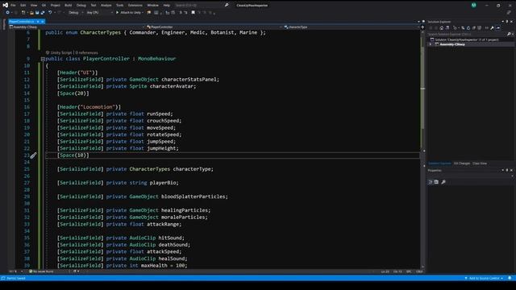Click the Save All icon

point(43,13)
